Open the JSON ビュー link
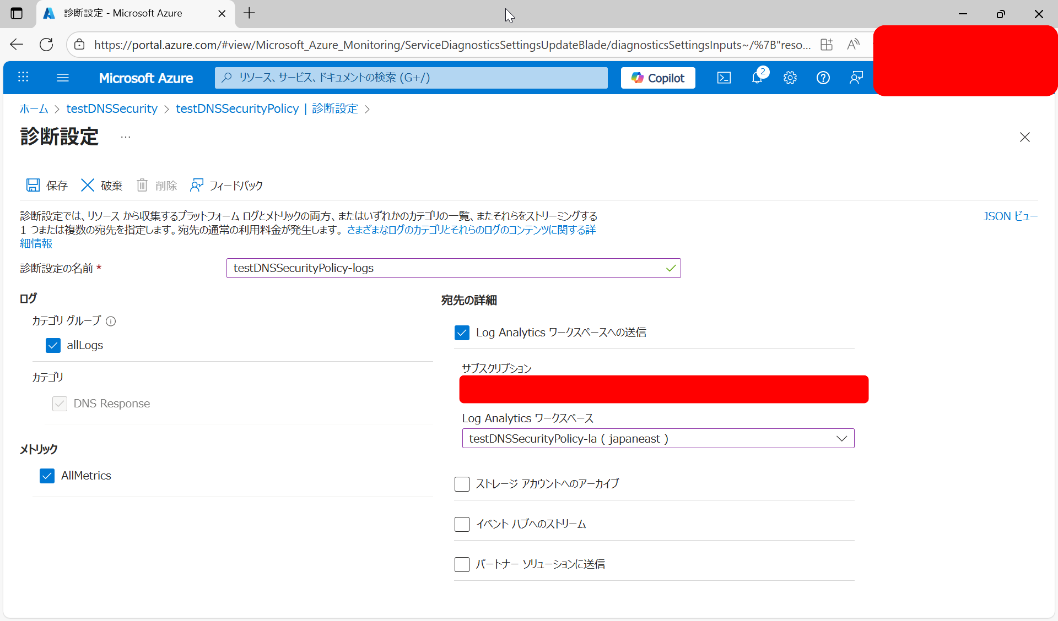1058x621 pixels. pos(1010,216)
